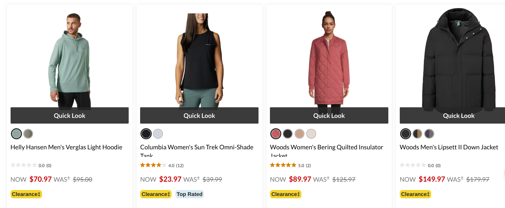This screenshot has width=505, height=208.
Task: Open Quick Look for Helly Hansen hoodie
Action: tap(69, 116)
